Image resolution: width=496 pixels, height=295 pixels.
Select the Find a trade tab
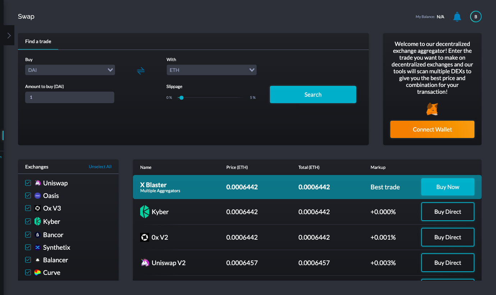38,41
